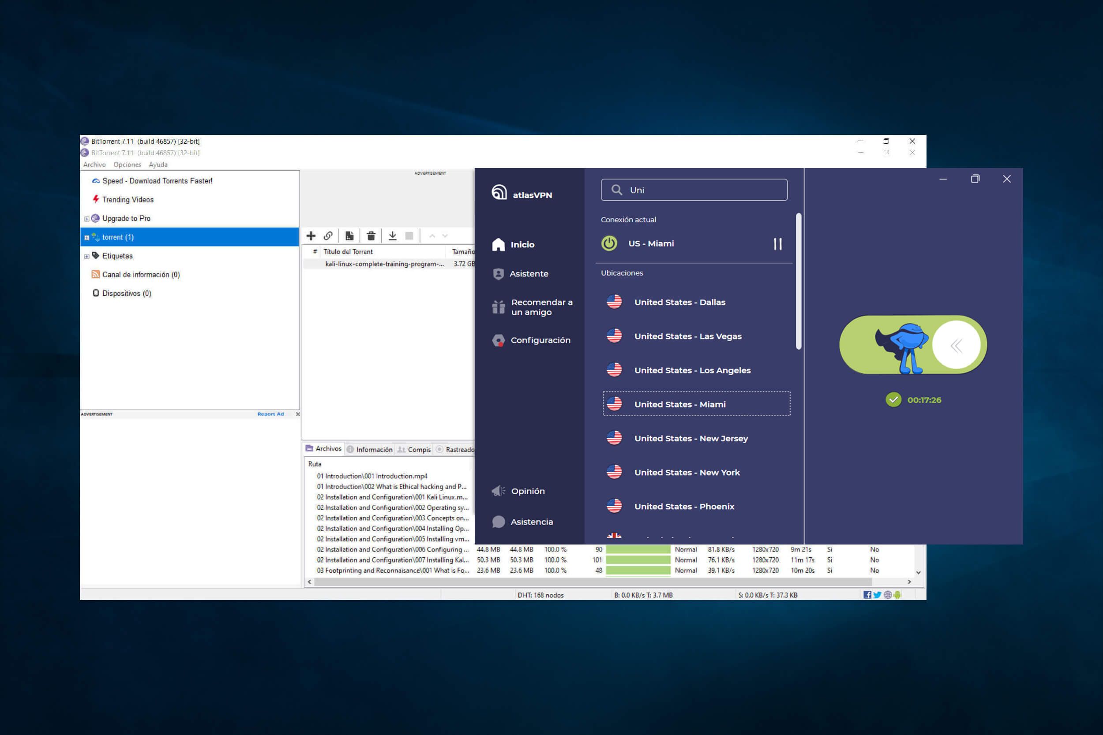Screen dimensions: 1103x735
Task: Switch to the Archivos tab
Action: [323, 448]
